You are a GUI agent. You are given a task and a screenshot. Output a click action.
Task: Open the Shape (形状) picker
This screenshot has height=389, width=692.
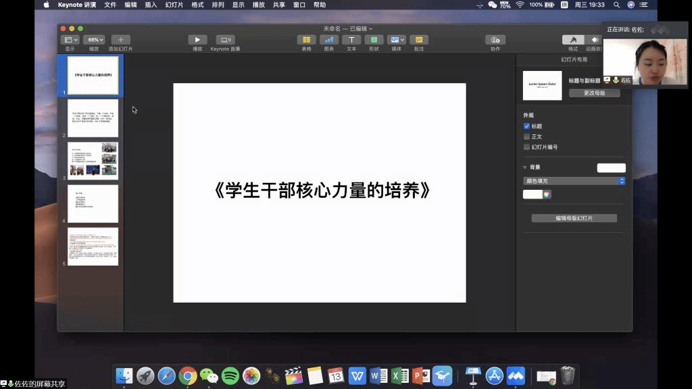(x=374, y=40)
